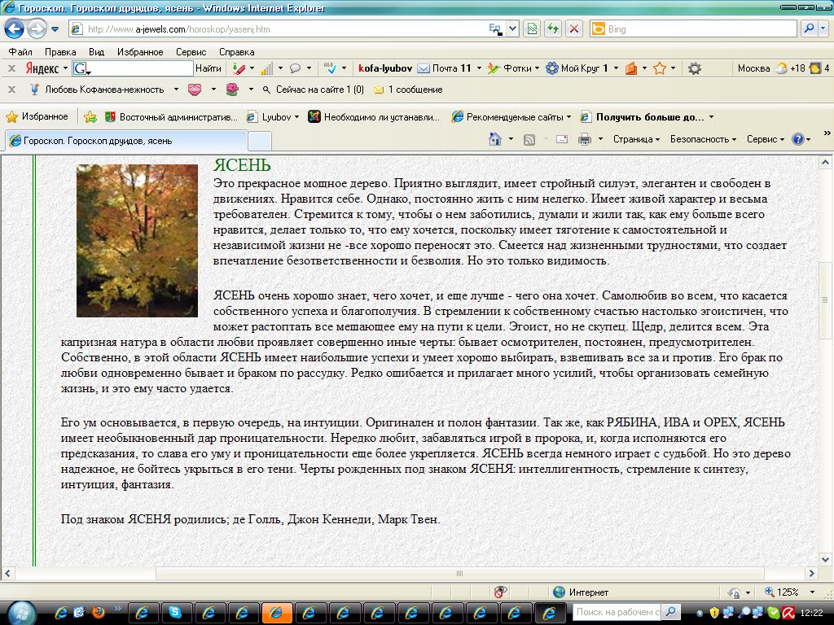The height and width of the screenshot is (625, 834).
Task: Click the Print page icon
Action: [x=585, y=139]
